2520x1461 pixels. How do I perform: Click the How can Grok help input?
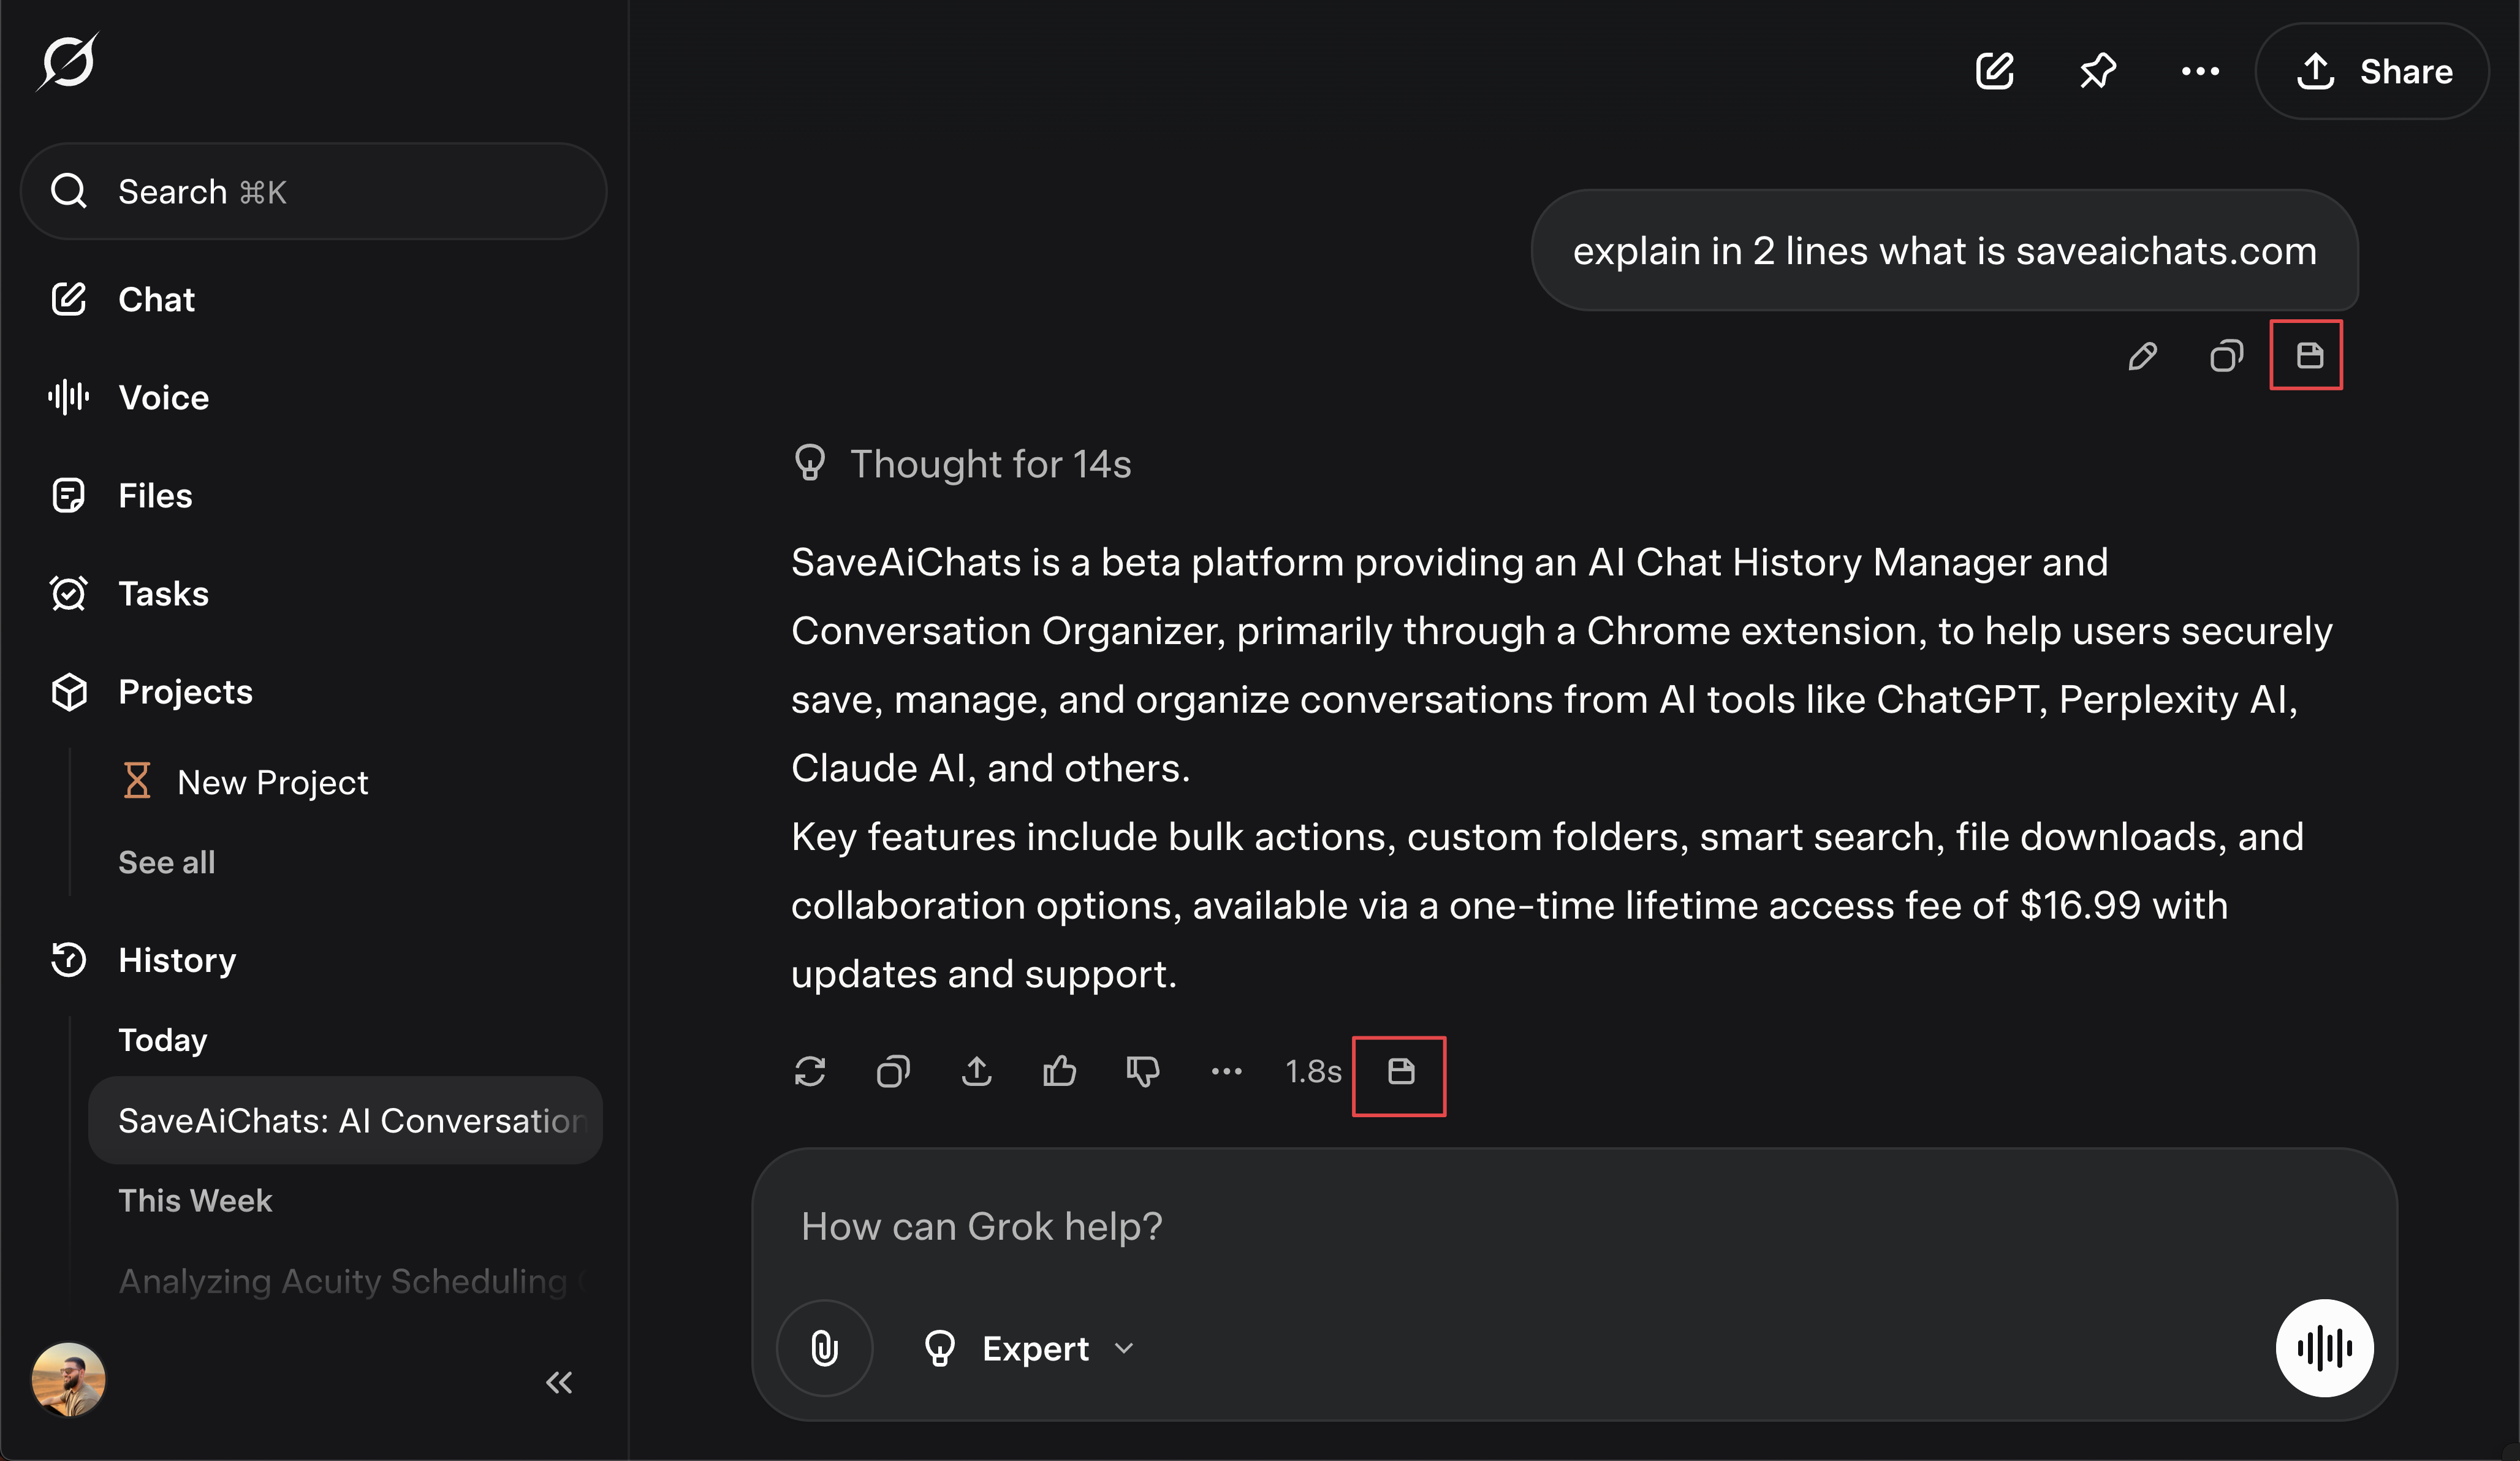[1574, 1226]
